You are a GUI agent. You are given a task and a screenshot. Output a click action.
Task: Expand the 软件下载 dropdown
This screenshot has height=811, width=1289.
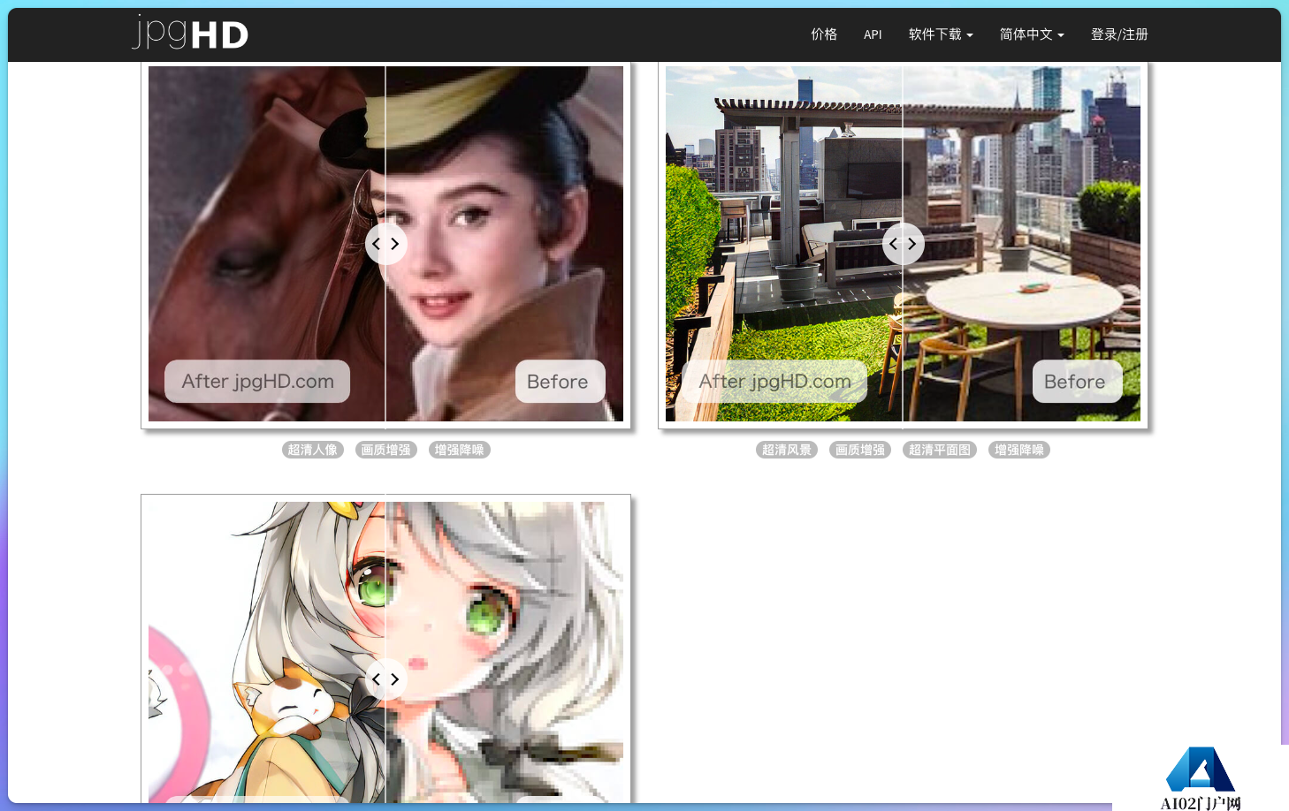coord(941,34)
